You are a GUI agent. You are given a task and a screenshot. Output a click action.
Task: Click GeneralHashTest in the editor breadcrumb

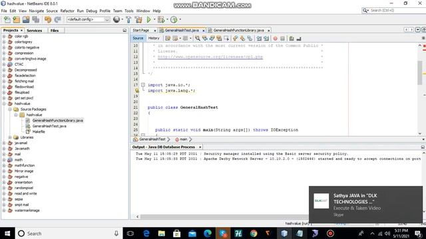click(x=152, y=139)
